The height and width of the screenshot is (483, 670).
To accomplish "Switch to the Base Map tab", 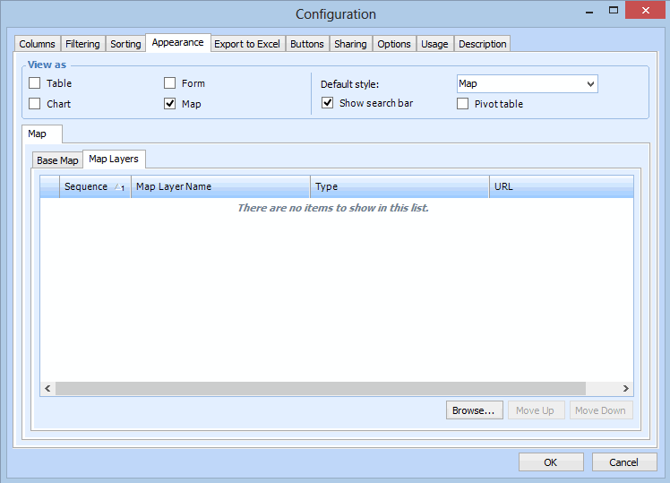I will pos(57,160).
